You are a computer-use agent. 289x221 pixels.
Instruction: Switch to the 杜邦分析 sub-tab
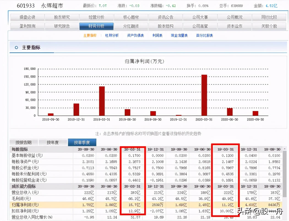[112, 35]
